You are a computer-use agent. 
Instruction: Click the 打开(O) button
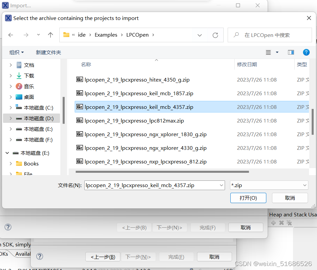pyautogui.click(x=248, y=198)
